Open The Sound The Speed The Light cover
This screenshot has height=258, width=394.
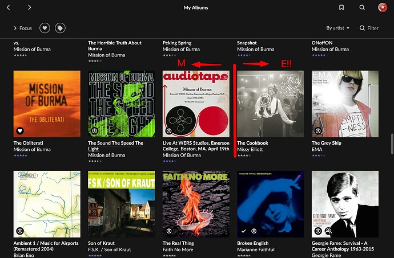122,104
